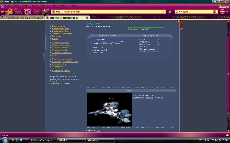Open the Клан sidebar link
230x143 pixels.
[55, 39]
